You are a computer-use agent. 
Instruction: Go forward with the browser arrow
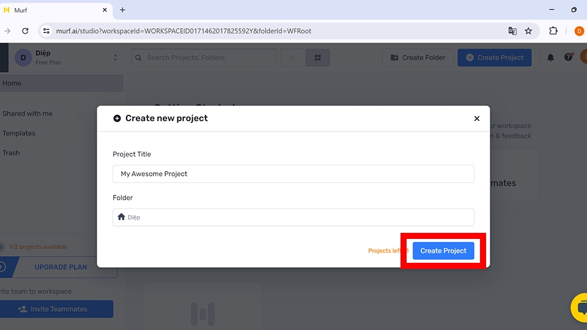coord(7,31)
